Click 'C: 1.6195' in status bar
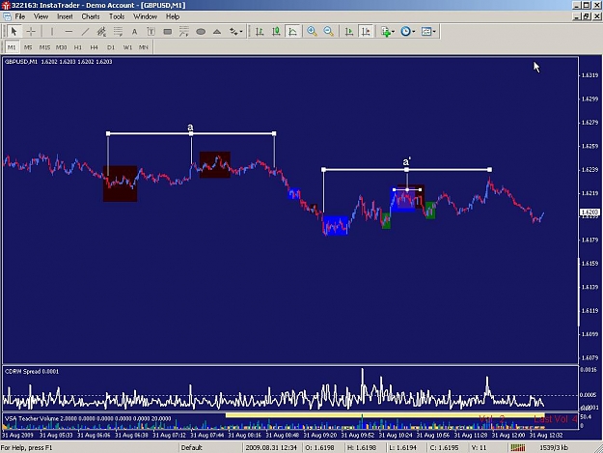This screenshot has height=453, width=603. [444, 447]
